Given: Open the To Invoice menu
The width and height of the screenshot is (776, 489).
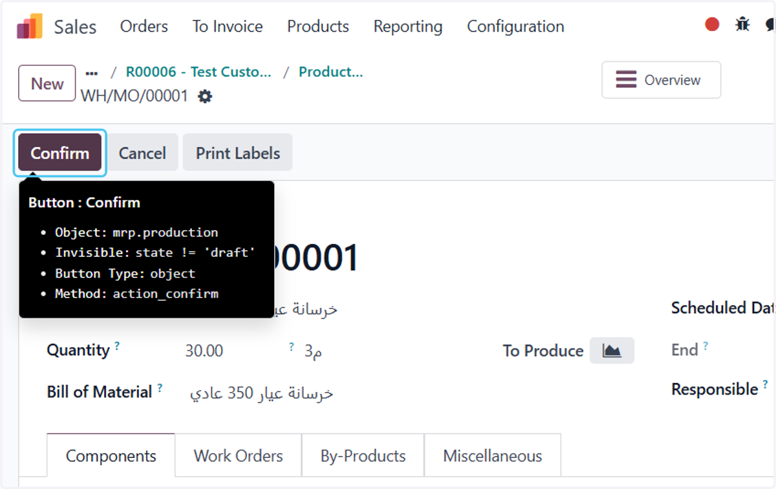Looking at the screenshot, I should (x=228, y=27).
